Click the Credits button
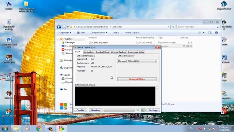The width and height of the screenshot is (234, 132). (80, 110)
